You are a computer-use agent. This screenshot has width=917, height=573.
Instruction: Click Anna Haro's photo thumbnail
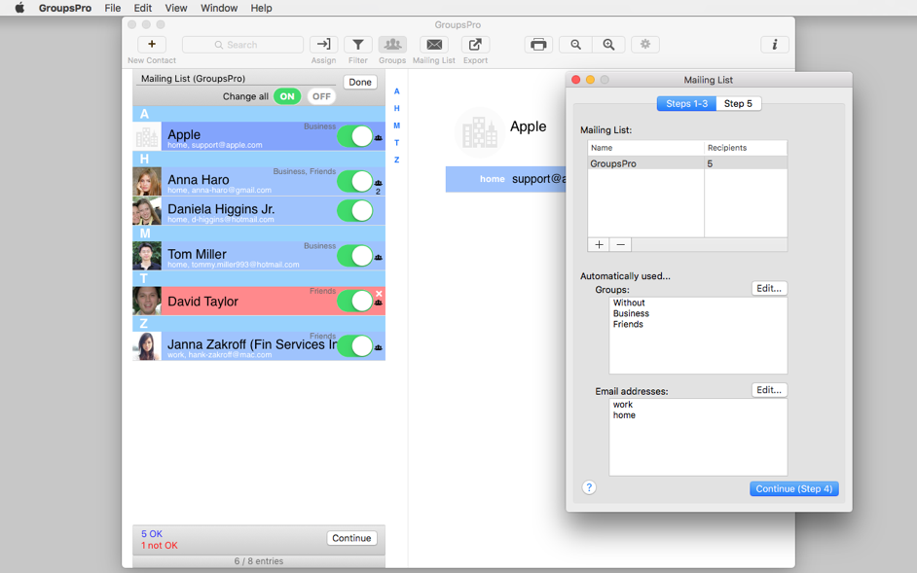(x=147, y=181)
